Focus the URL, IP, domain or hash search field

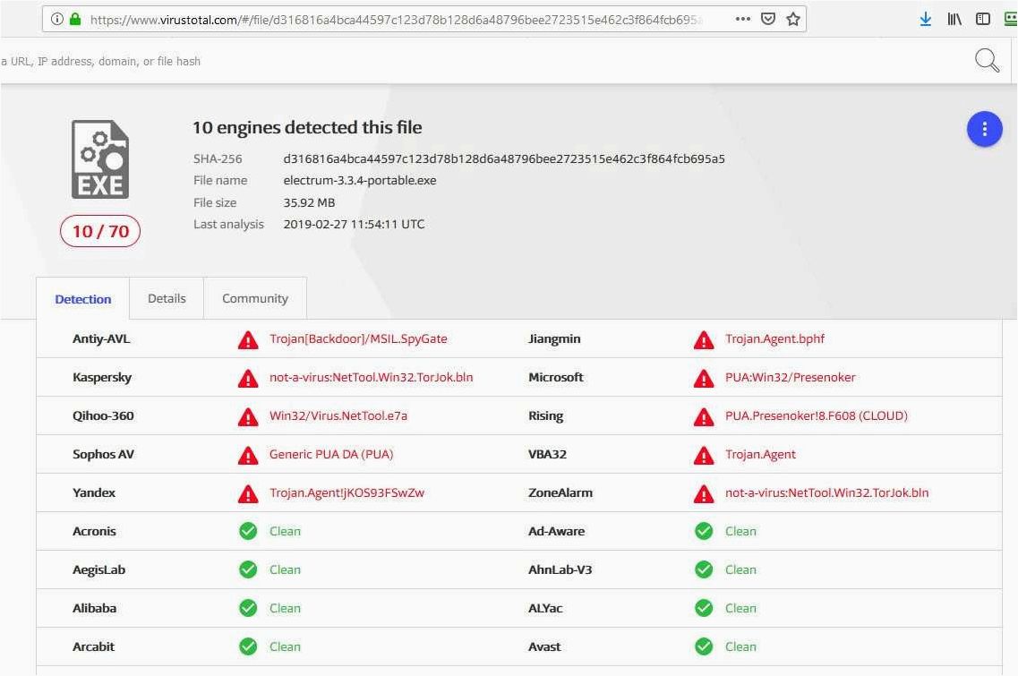pyautogui.click(x=481, y=61)
